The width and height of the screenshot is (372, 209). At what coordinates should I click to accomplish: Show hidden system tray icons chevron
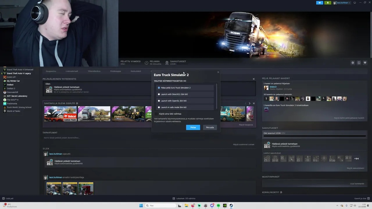[x=337, y=206]
